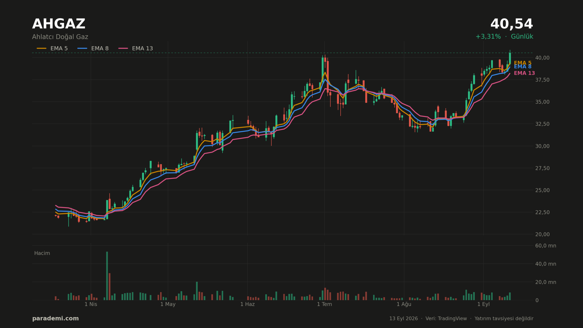
Task: Click the 40,0 mn volume axis label
Action: point(545,264)
